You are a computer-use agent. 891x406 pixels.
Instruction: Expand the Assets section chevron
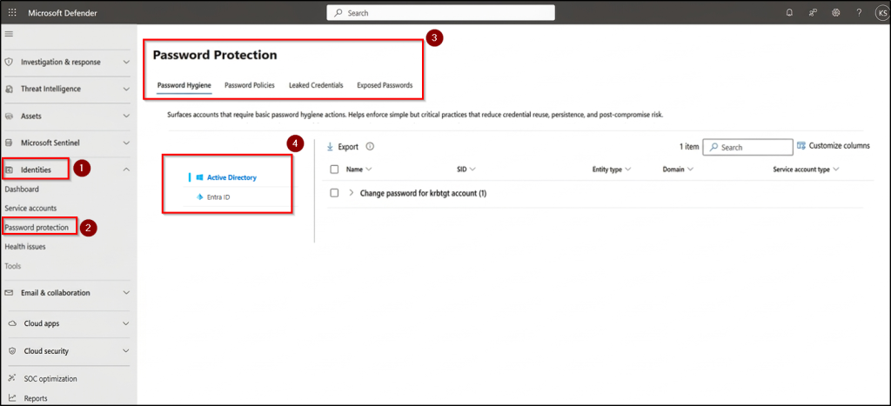126,116
